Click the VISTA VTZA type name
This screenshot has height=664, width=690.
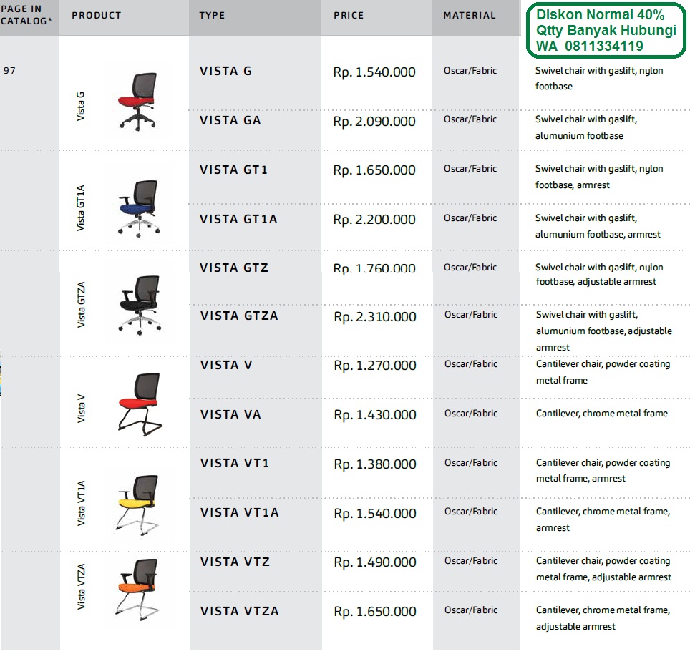240,611
